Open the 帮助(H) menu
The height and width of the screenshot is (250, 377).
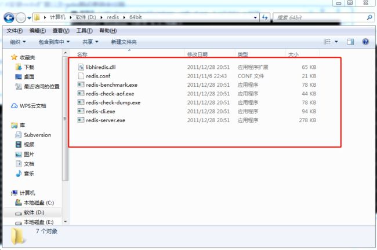pyautogui.click(x=108, y=31)
